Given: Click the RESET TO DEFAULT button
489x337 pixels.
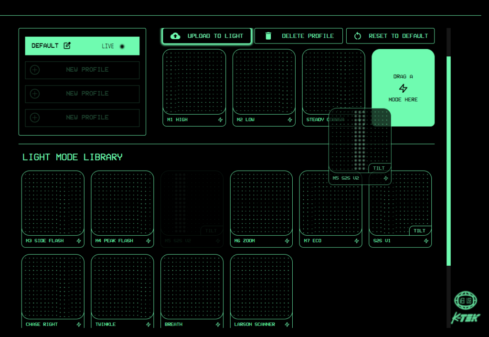Looking at the screenshot, I should (390, 36).
